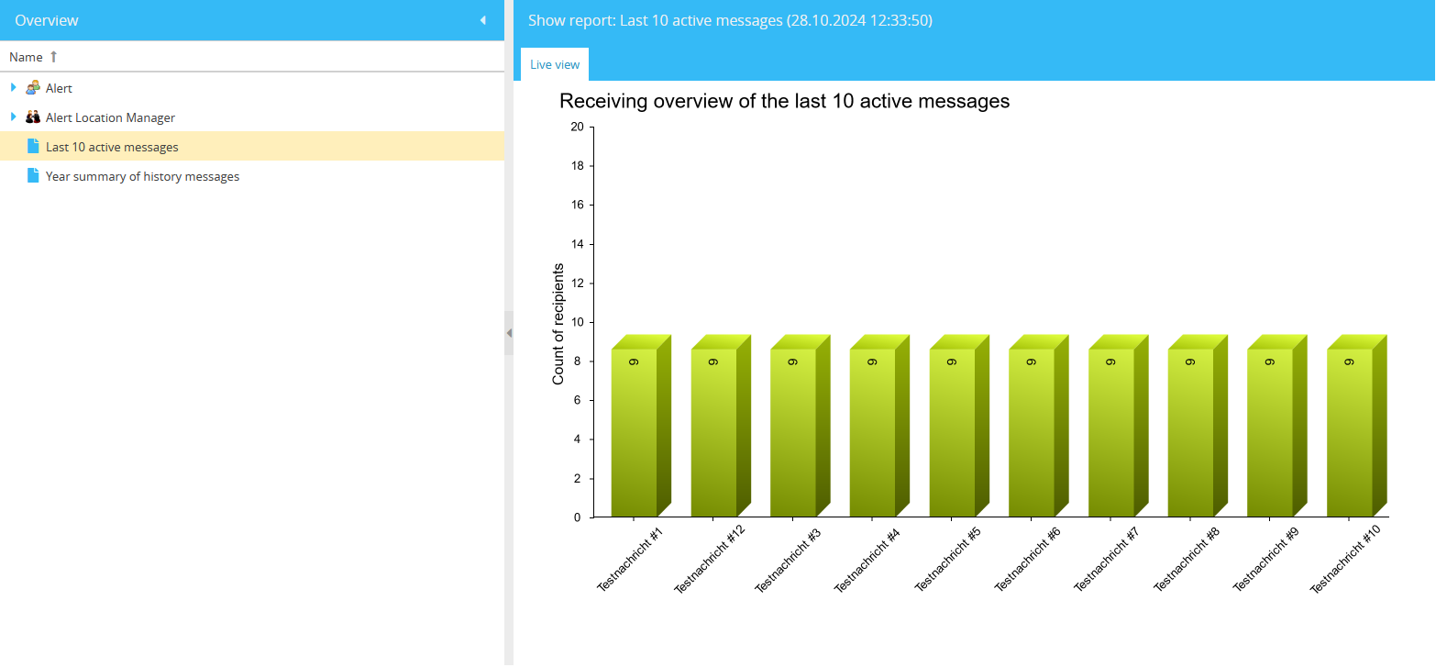The height and width of the screenshot is (667, 1436).
Task: Collapse the Overview panel using header arrow
Action: coord(483,20)
